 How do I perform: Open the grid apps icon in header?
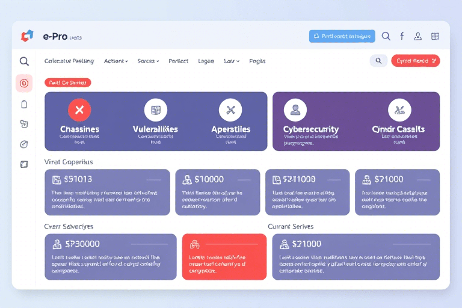[435, 36]
